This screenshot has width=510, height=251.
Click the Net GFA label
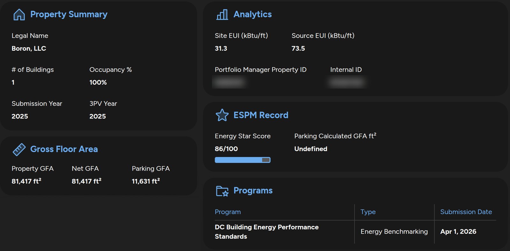tap(85, 169)
